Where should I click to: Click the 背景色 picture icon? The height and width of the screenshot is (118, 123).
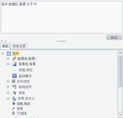[x=14, y=64]
